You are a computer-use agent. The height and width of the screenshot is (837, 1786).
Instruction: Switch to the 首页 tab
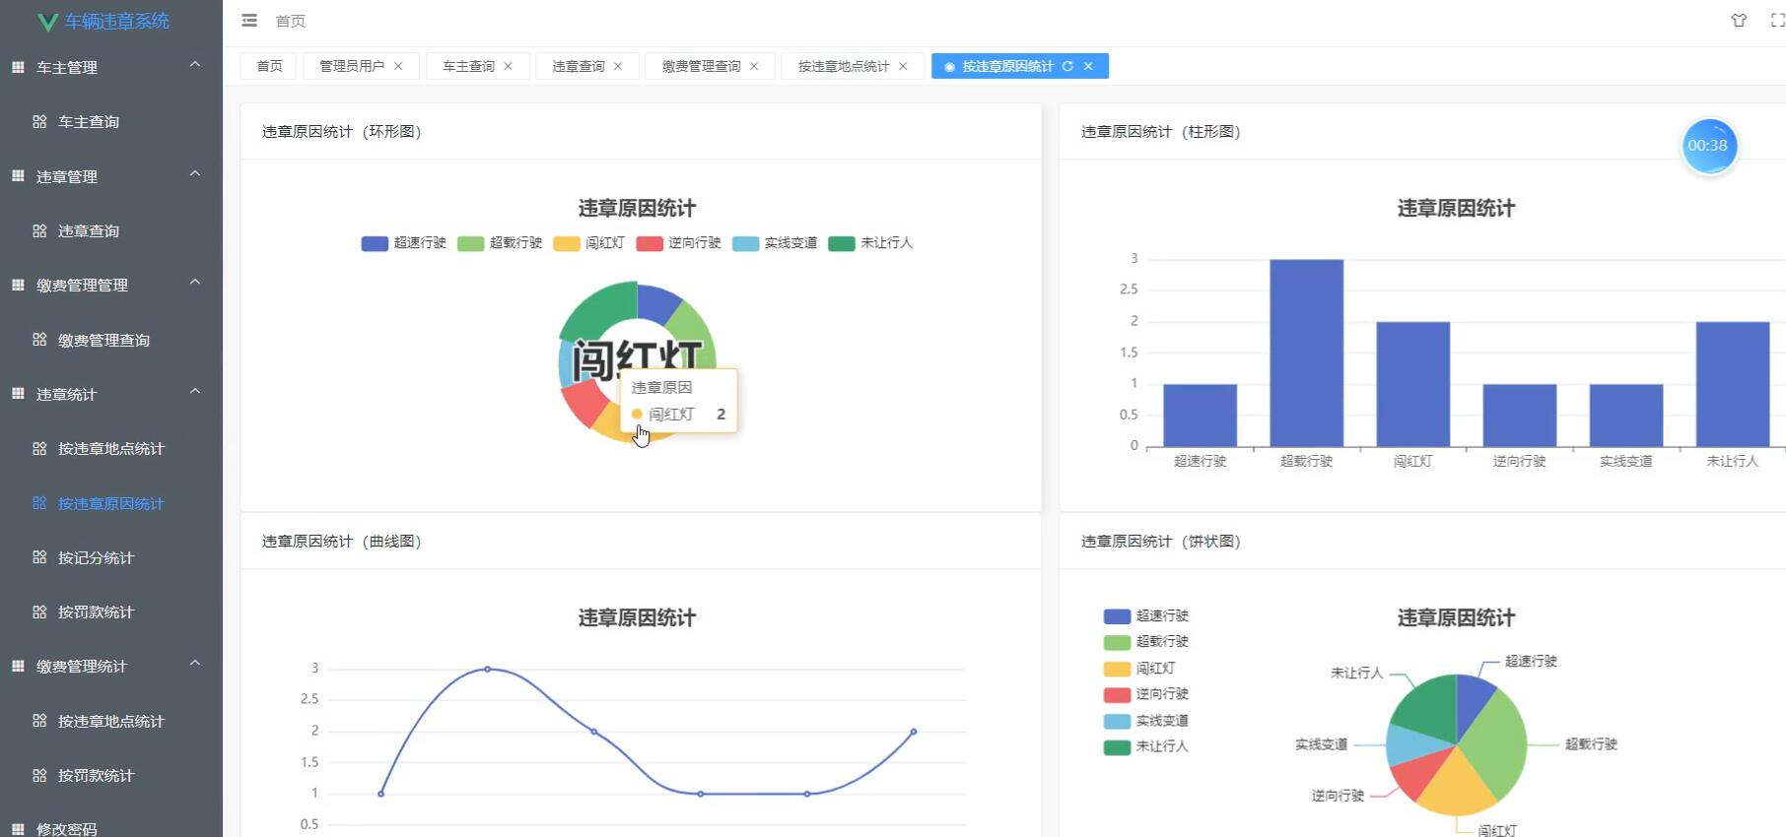[269, 66]
